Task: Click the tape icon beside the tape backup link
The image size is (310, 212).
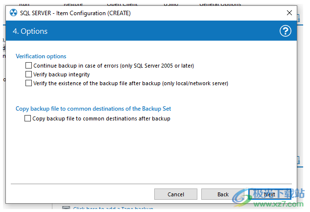Action: pos(66,209)
